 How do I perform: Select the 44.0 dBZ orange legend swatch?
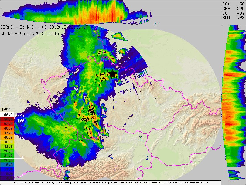coord(7,133)
